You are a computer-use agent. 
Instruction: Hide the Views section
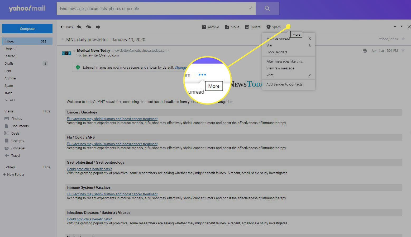[47, 111]
